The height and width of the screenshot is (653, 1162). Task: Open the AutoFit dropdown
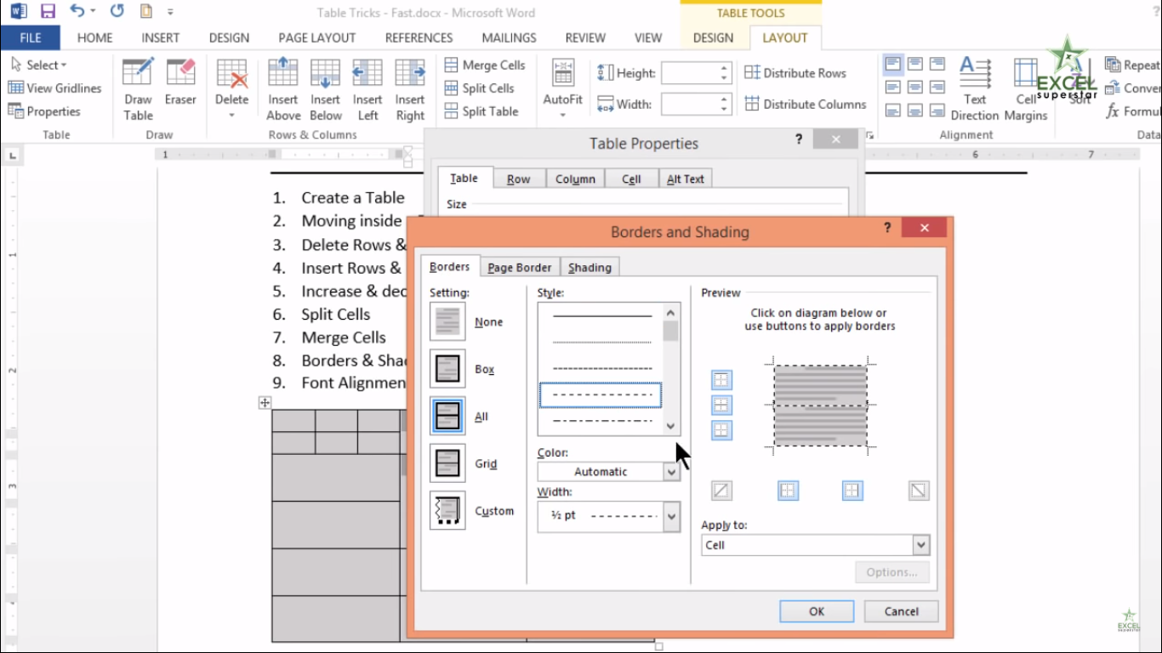click(562, 90)
